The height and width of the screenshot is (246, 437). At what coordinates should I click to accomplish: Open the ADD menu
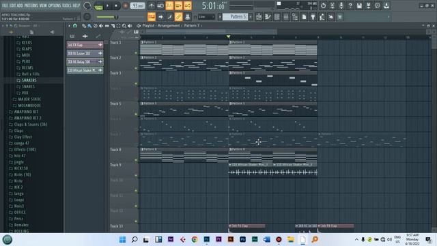[20, 5]
